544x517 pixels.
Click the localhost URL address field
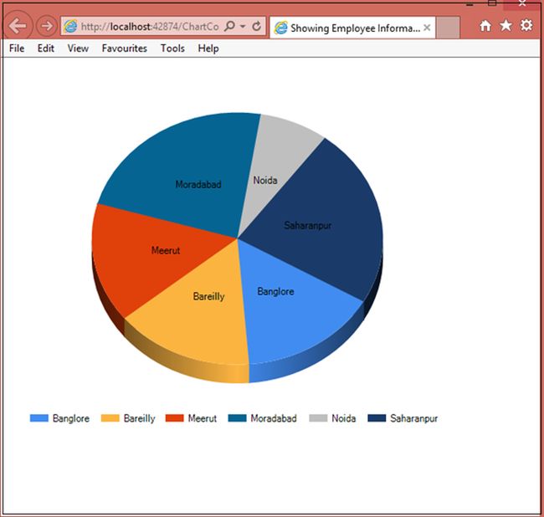[x=150, y=27]
